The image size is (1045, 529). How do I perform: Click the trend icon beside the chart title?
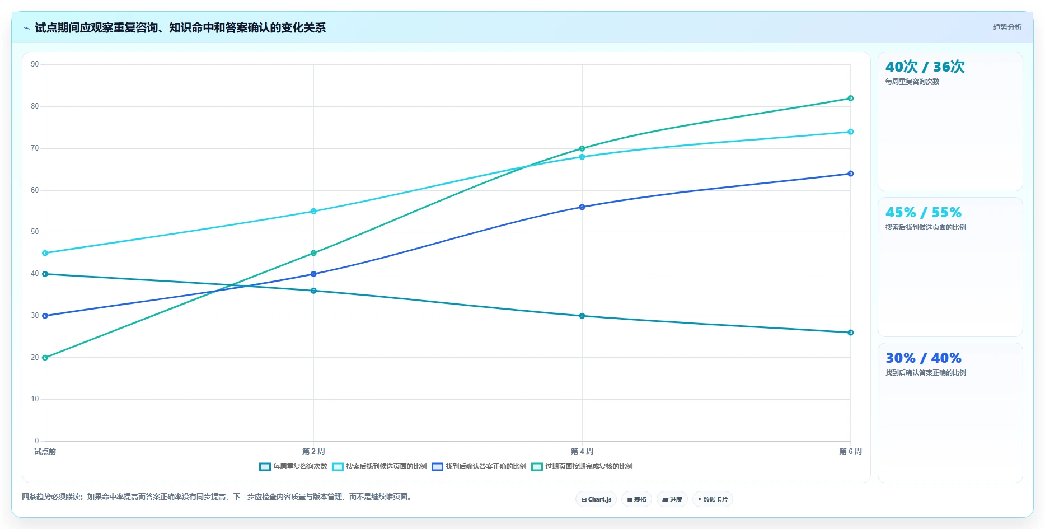[x=26, y=28]
